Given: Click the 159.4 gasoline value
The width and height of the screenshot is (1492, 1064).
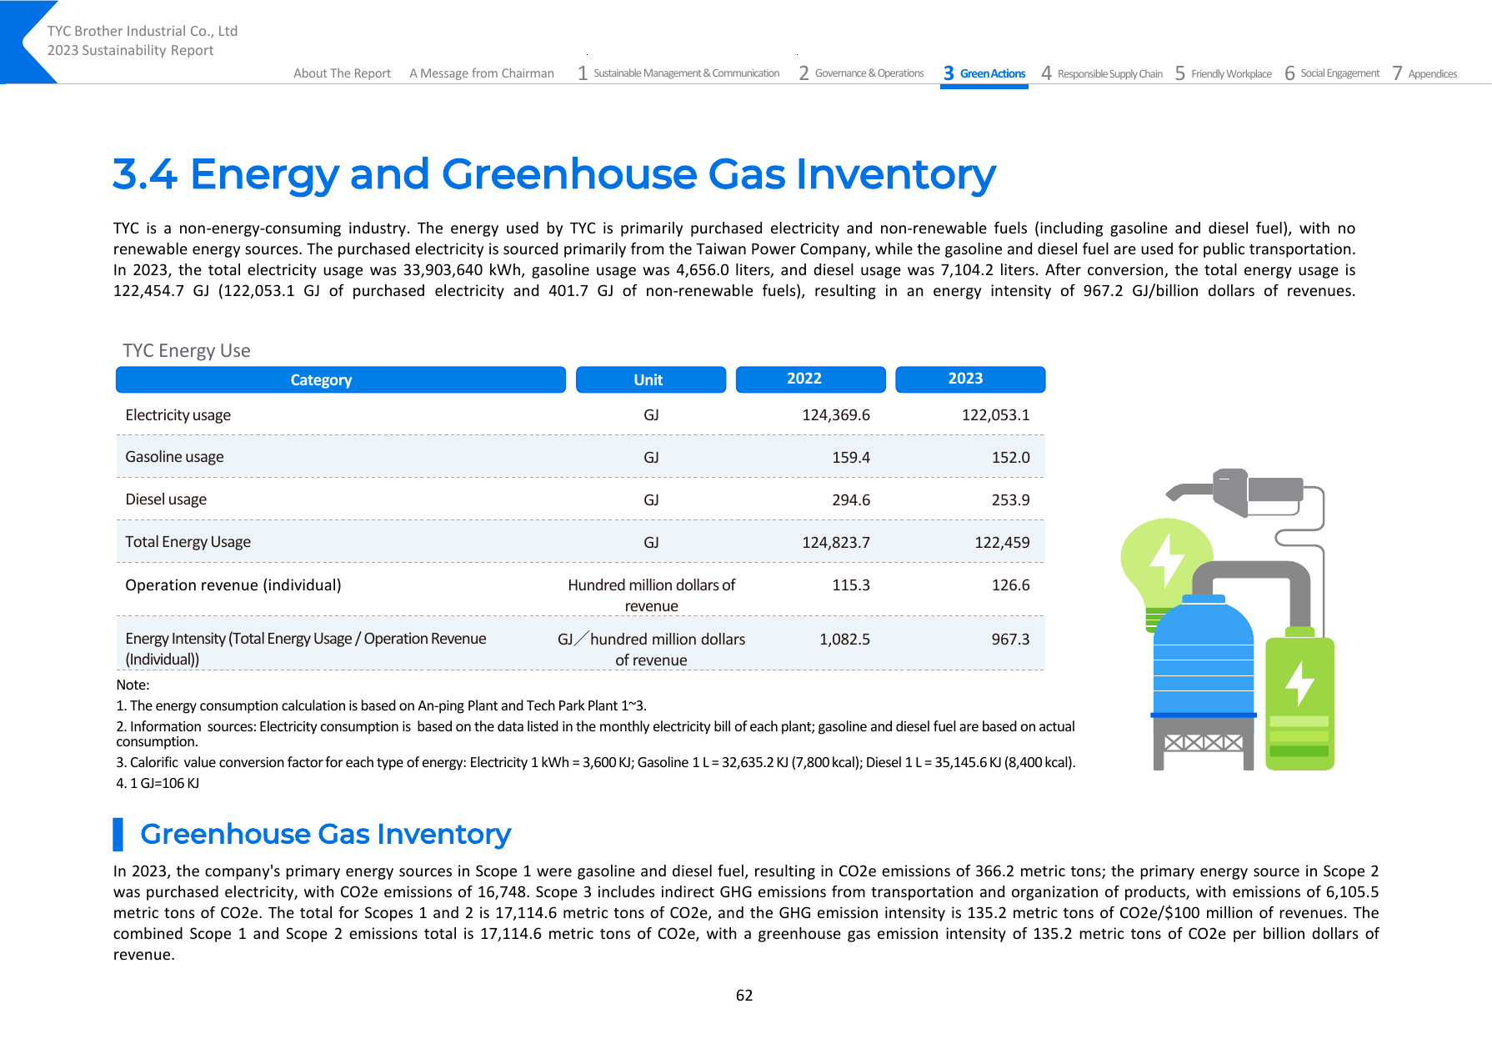Looking at the screenshot, I should click(851, 458).
